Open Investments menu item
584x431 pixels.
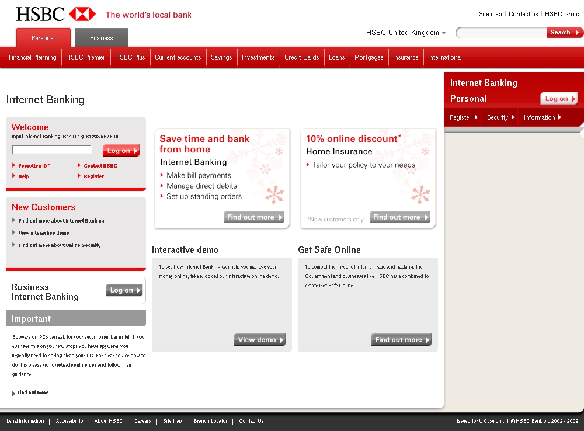coord(258,57)
